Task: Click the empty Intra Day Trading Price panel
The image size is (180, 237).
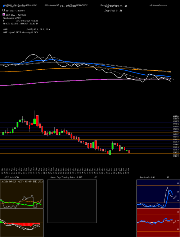Action: click(x=72, y=201)
